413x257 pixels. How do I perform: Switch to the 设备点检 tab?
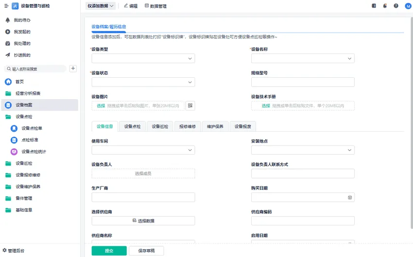133,126
